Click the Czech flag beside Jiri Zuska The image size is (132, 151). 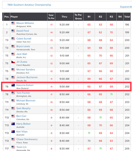click(x=13, y=62)
